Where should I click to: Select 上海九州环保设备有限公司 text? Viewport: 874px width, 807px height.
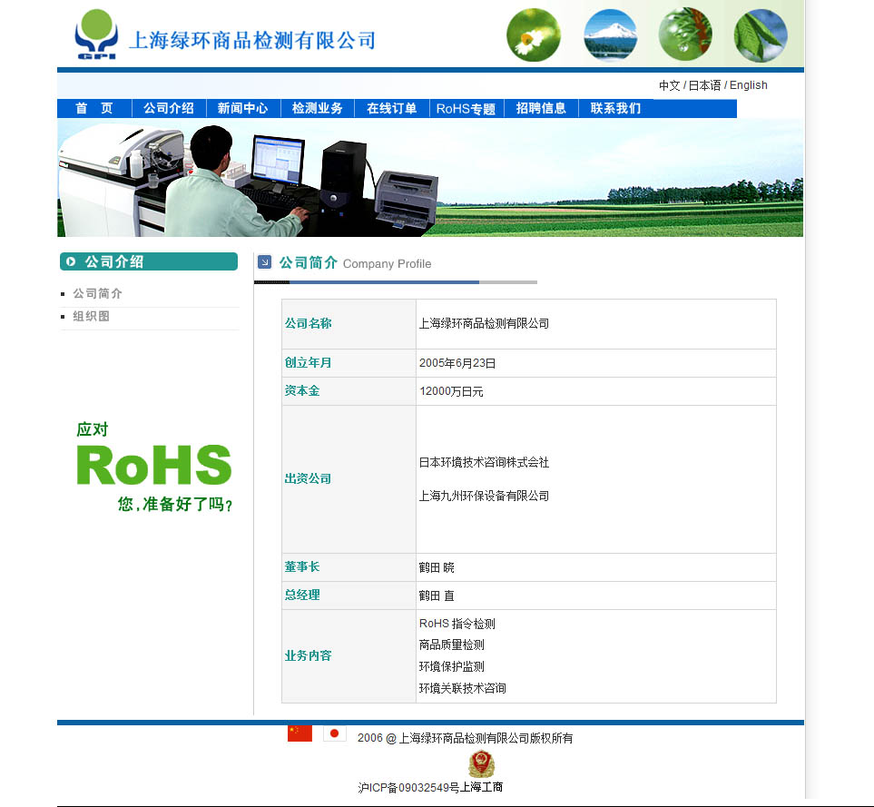coord(484,496)
